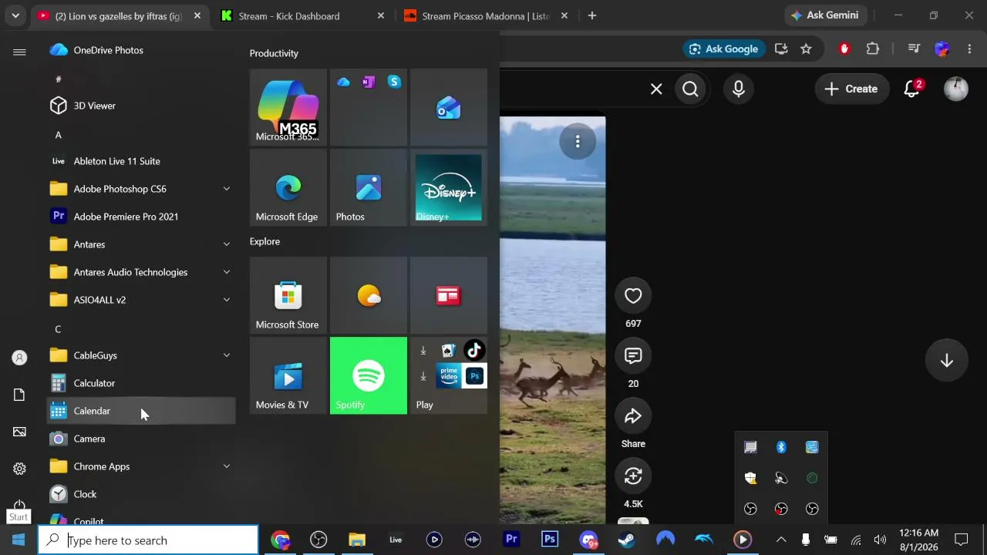The image size is (987, 555).
Task: Open the red News tile
Action: tap(449, 295)
